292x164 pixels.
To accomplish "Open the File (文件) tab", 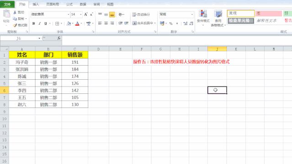I will 7,4.
